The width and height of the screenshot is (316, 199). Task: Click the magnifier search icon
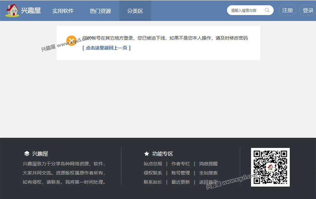[267, 10]
